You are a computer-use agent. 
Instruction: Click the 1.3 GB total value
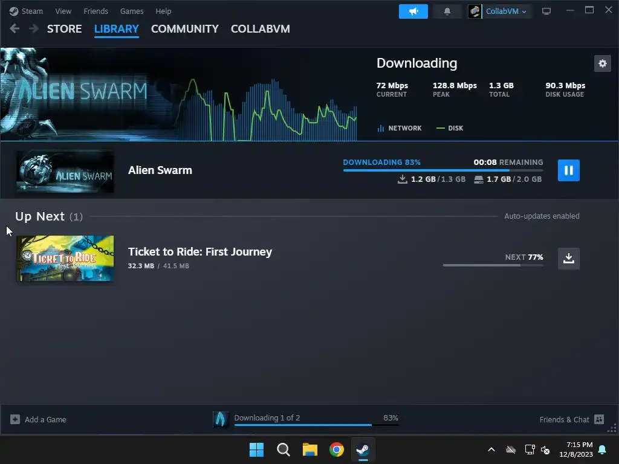pos(501,85)
